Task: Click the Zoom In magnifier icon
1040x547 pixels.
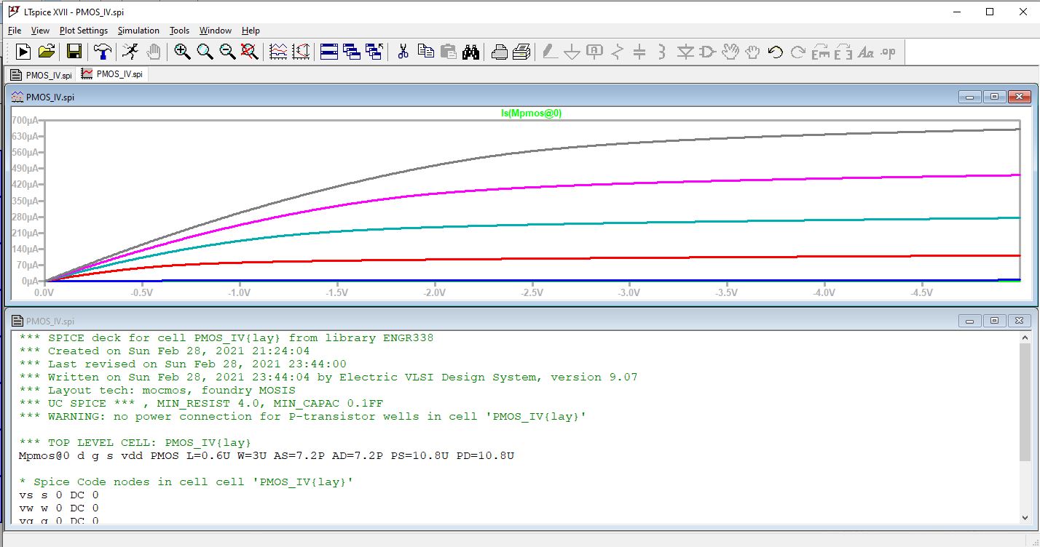Action: tap(182, 52)
